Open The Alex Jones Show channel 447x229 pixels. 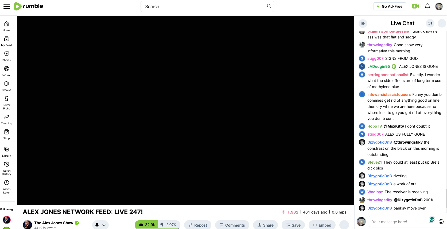point(54,223)
